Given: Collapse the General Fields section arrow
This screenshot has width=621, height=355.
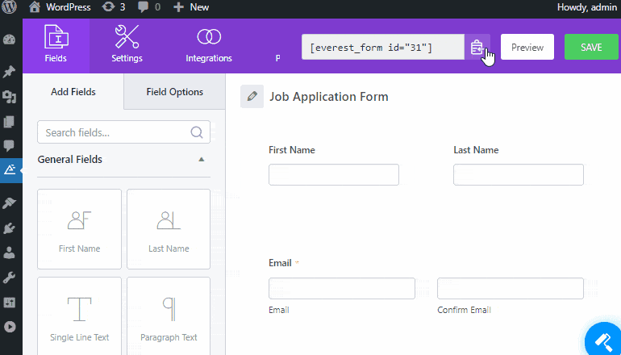Looking at the screenshot, I should 201,159.
